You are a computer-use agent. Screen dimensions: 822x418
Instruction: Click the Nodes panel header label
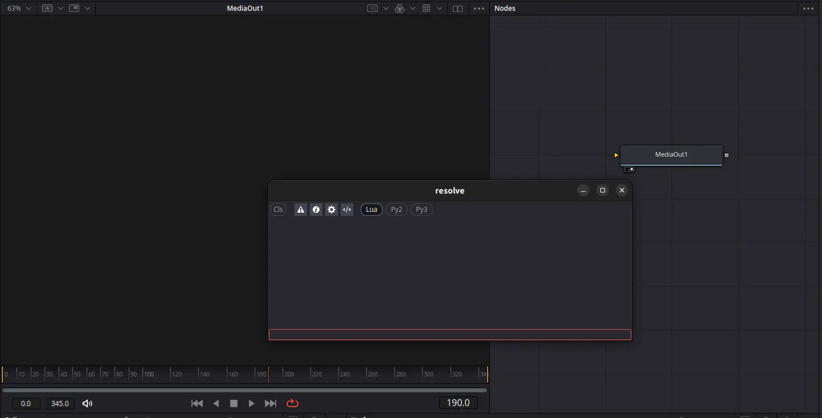tap(505, 9)
